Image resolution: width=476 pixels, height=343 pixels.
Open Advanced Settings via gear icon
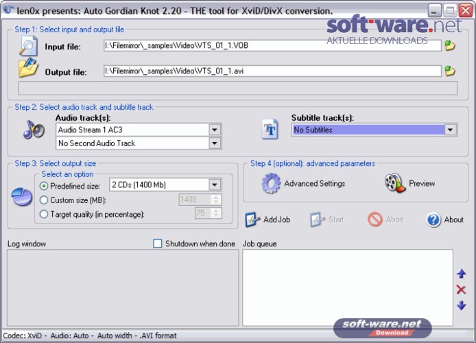271,183
